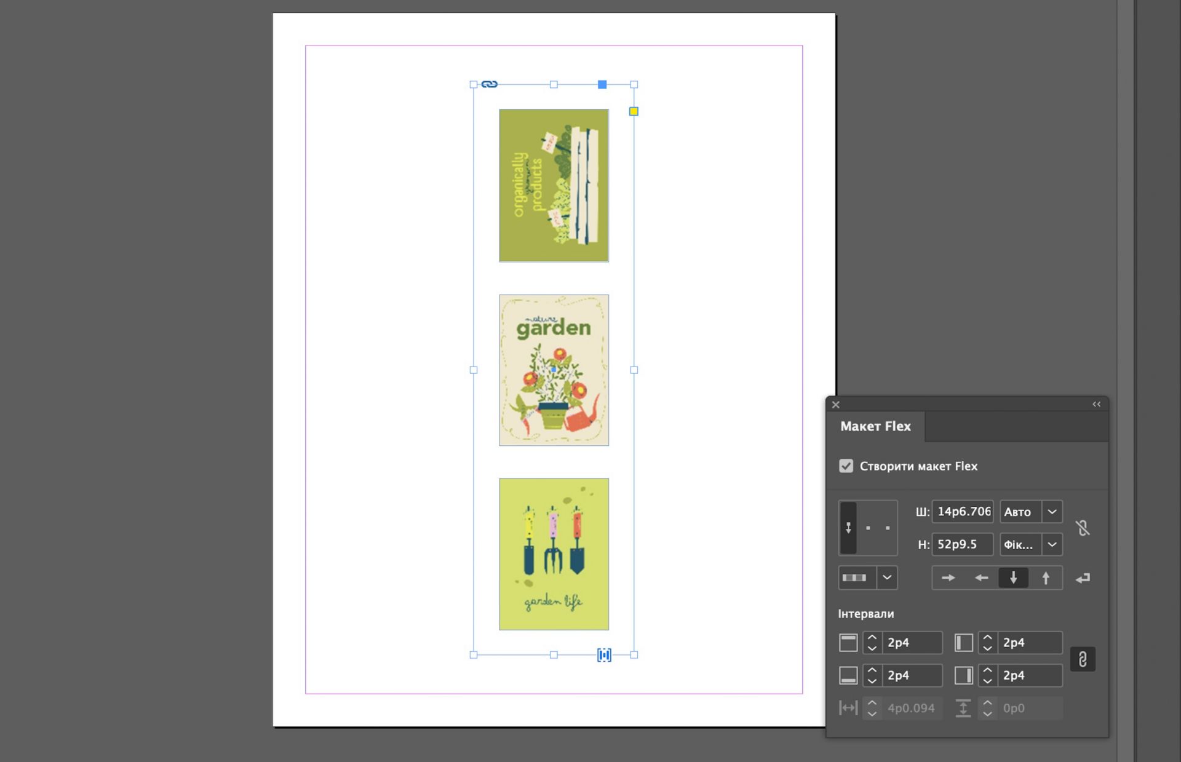This screenshot has height=762, width=1181.
Task: Set flex direction to right-to-left arrow
Action: [981, 577]
